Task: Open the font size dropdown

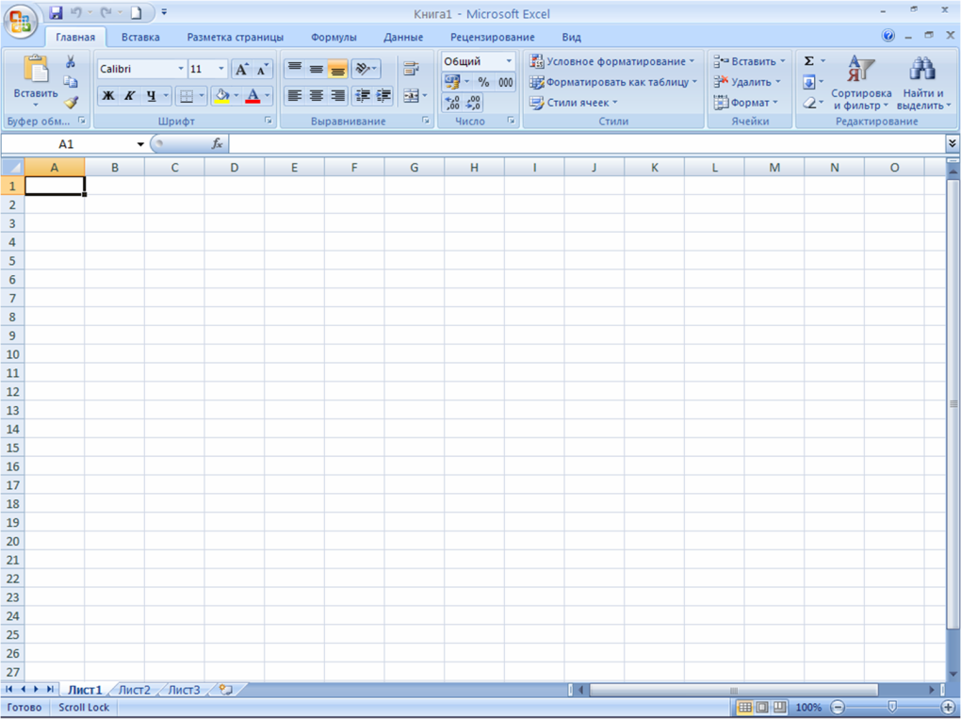Action: point(221,70)
